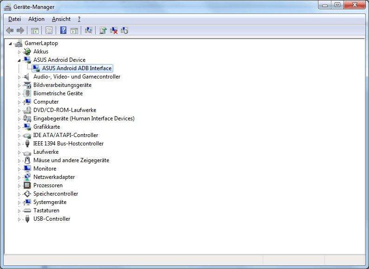
Task: Maximize the Geräte-Manager window
Action: (337, 5)
